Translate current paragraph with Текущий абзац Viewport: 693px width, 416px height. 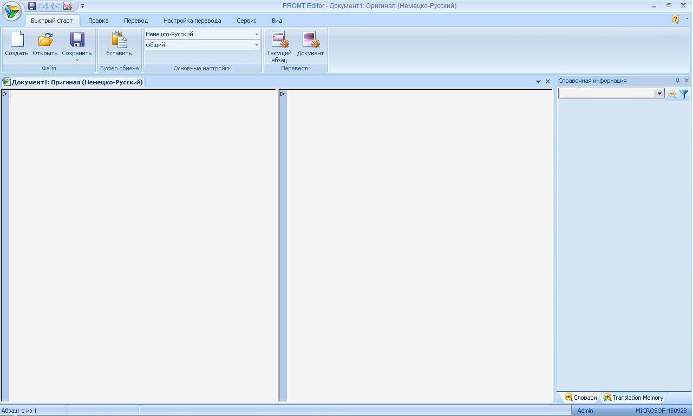[279, 41]
